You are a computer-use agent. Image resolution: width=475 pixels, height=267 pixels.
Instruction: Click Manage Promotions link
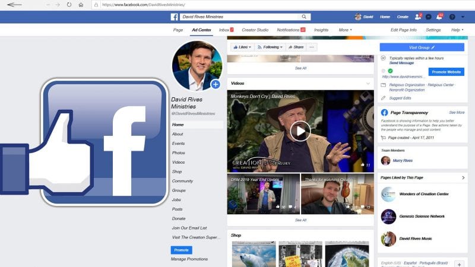point(189,259)
